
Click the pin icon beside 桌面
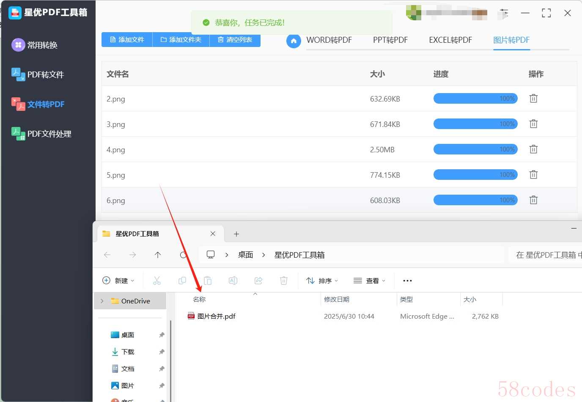[x=162, y=335]
